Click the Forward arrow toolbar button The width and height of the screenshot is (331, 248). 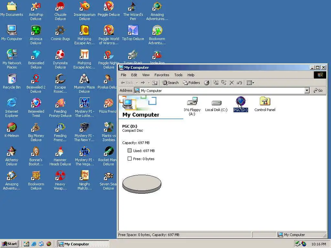(143, 83)
